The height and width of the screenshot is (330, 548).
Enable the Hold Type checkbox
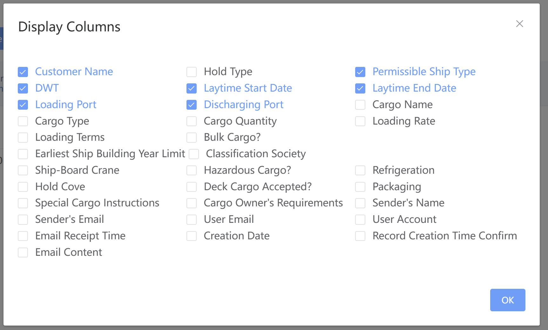pyautogui.click(x=192, y=72)
